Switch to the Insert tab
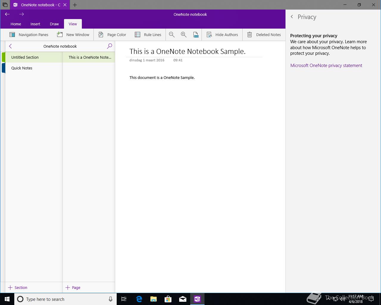 pos(35,24)
